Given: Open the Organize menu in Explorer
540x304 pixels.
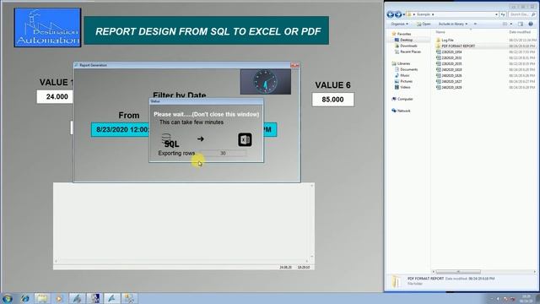Looking at the screenshot, I should (x=399, y=24).
